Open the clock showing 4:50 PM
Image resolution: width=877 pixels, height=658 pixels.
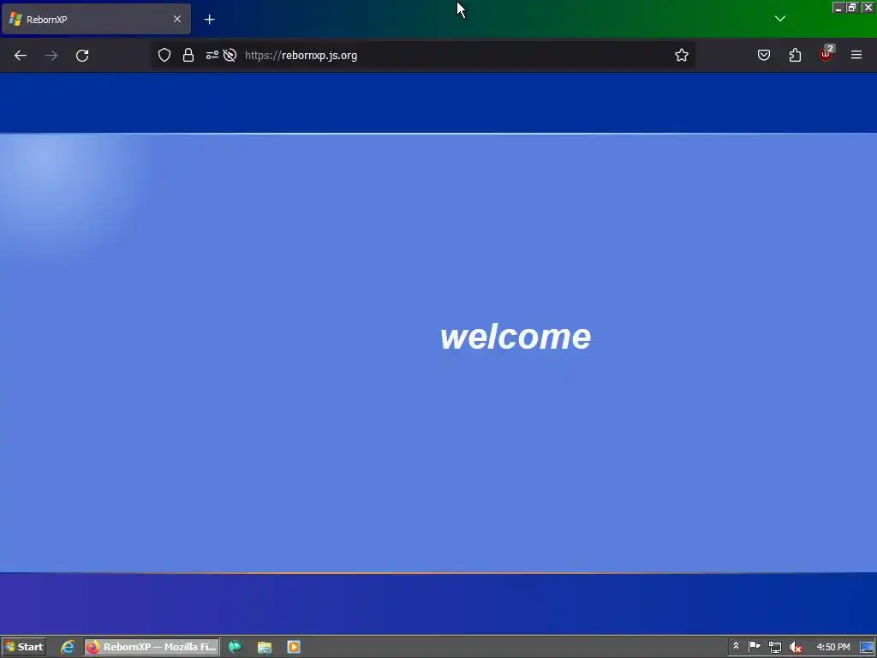[833, 647]
